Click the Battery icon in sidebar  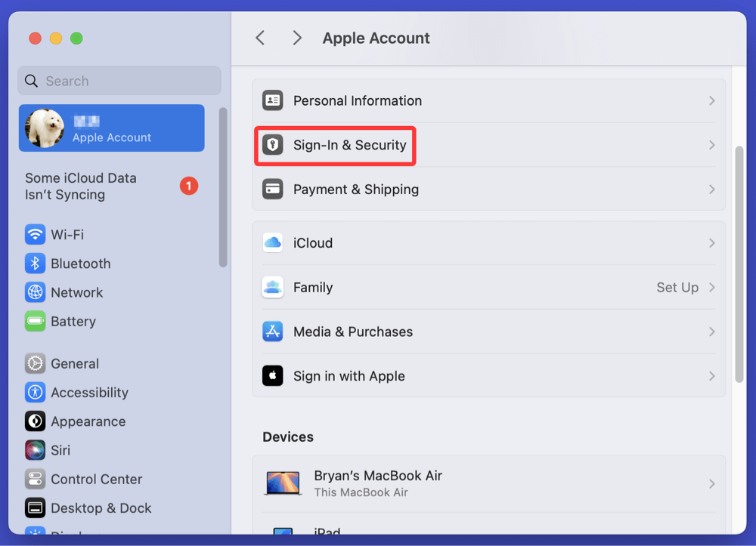point(35,321)
